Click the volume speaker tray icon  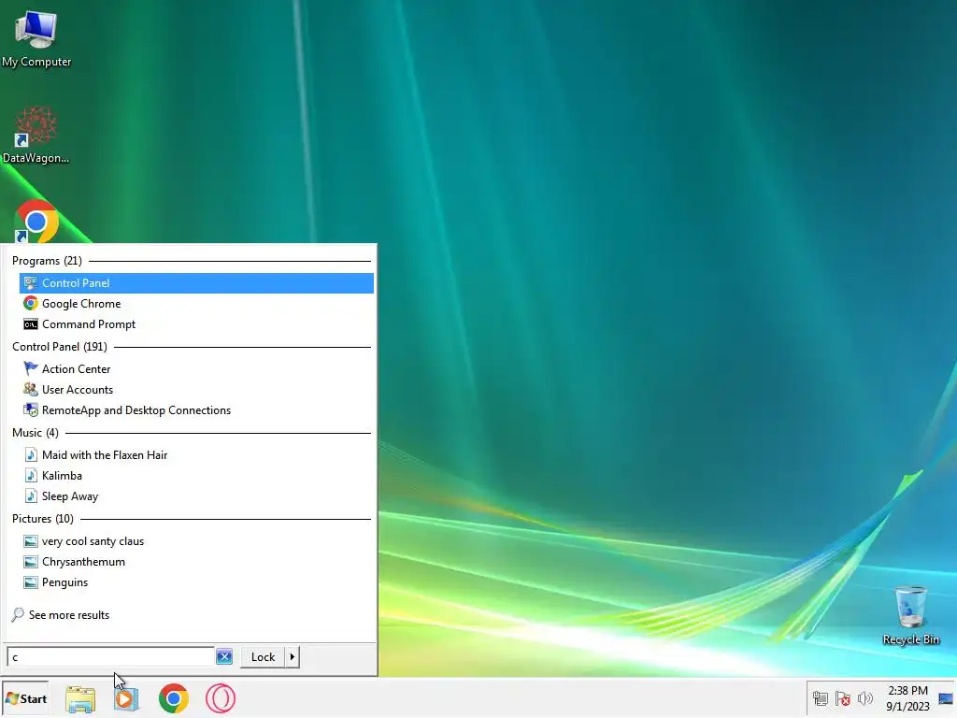[x=864, y=698]
